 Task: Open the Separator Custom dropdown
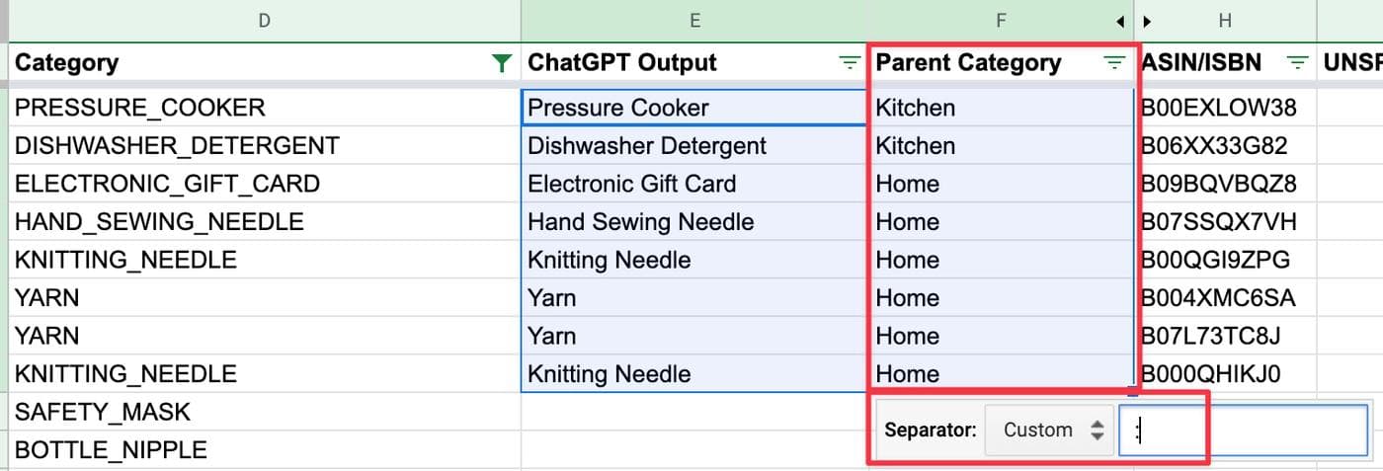click(x=1049, y=430)
